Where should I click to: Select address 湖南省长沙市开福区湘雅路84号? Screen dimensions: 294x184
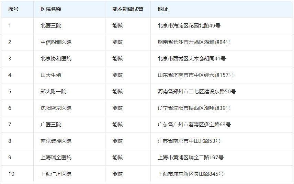(x=194, y=42)
